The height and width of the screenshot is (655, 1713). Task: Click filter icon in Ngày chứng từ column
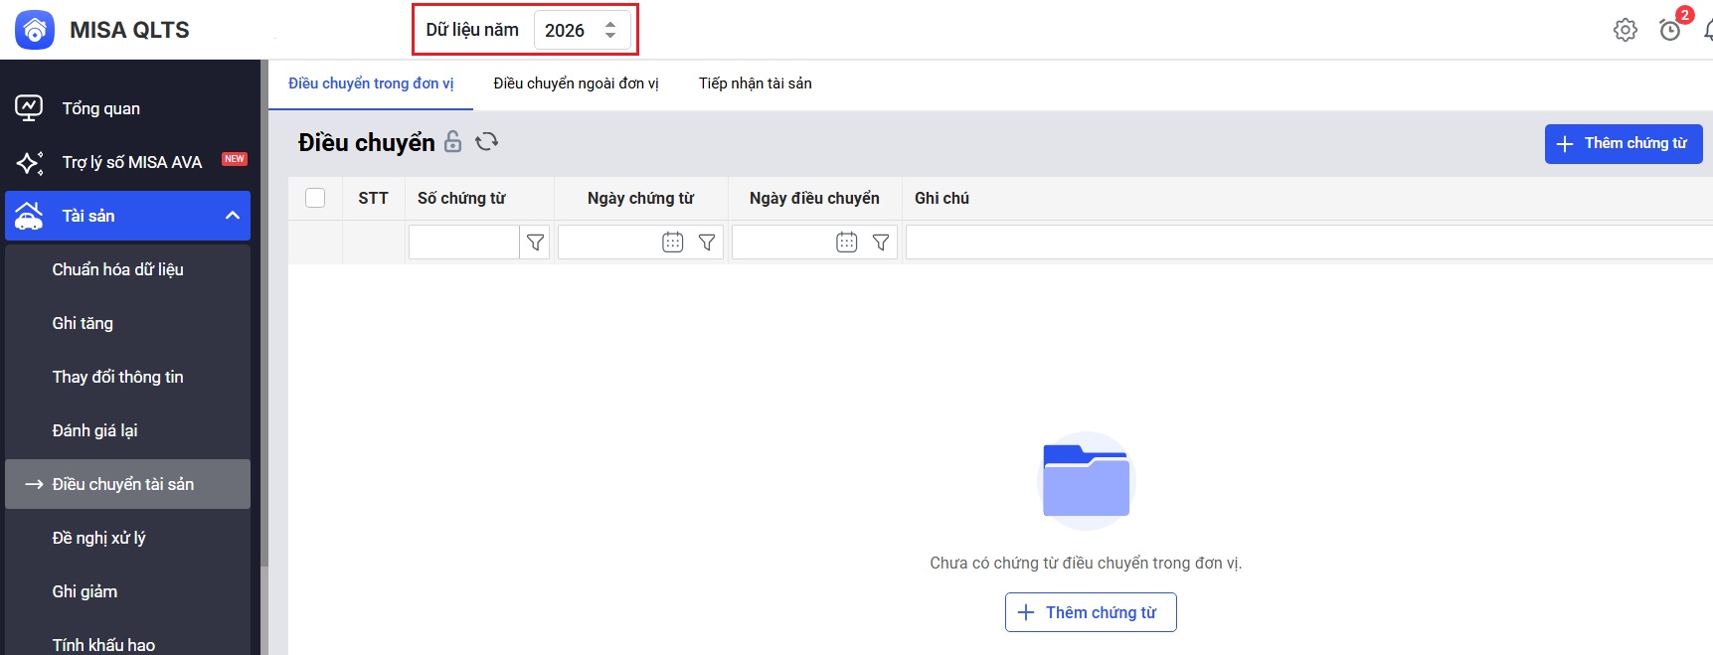coord(707,243)
